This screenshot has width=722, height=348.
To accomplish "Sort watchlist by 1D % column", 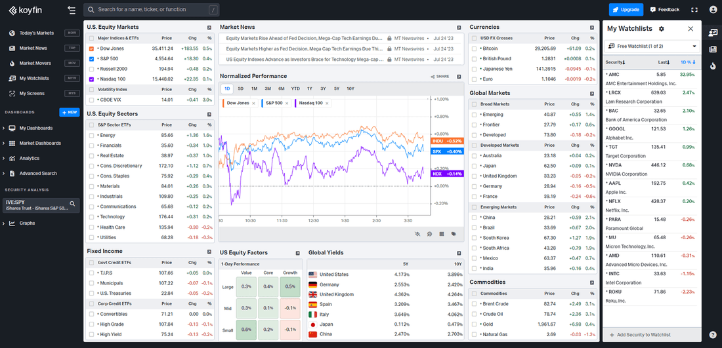I will 687,62.
